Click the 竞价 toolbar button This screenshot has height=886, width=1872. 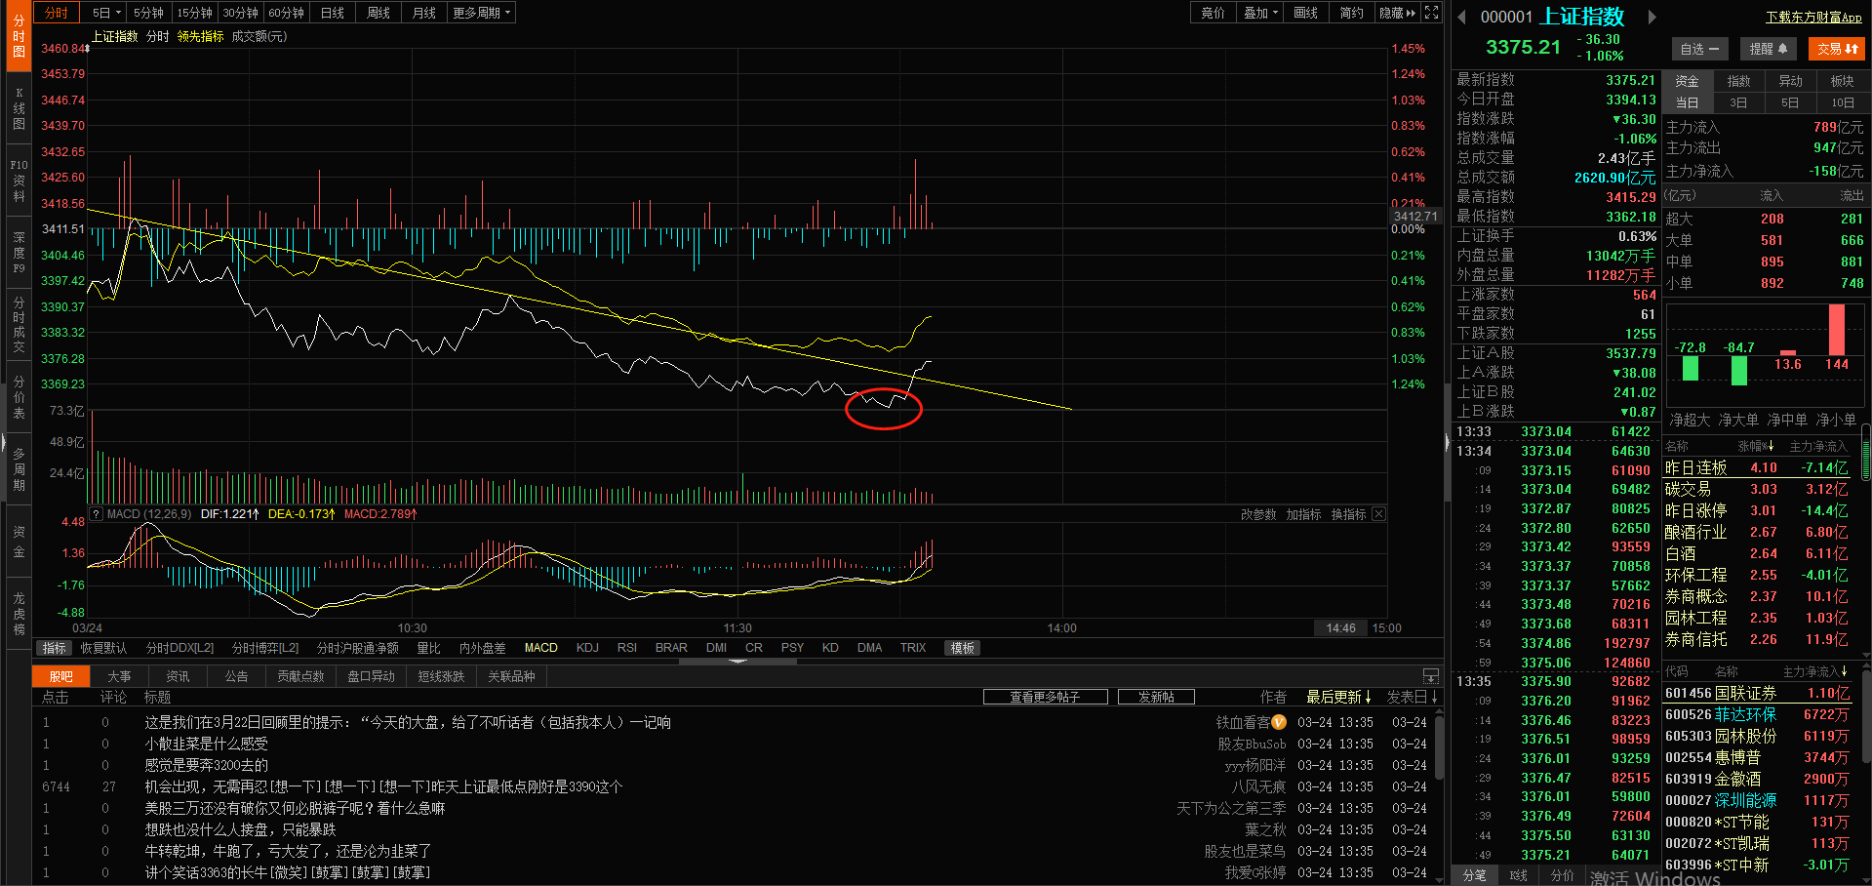pyautogui.click(x=1213, y=13)
